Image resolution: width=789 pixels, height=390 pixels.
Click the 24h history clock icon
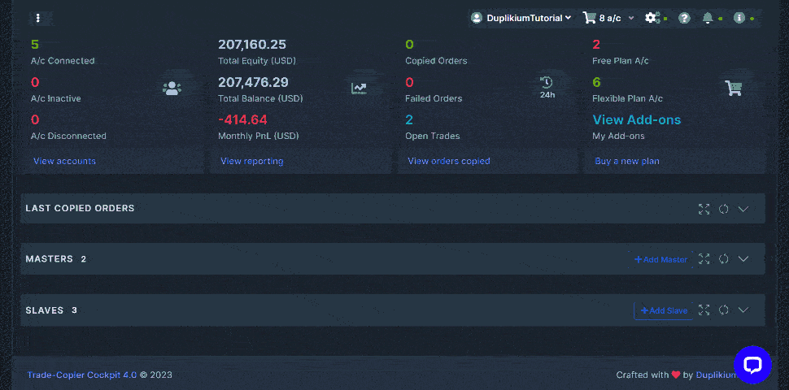click(x=547, y=85)
